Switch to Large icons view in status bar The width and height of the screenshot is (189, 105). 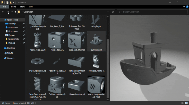coord(186,103)
